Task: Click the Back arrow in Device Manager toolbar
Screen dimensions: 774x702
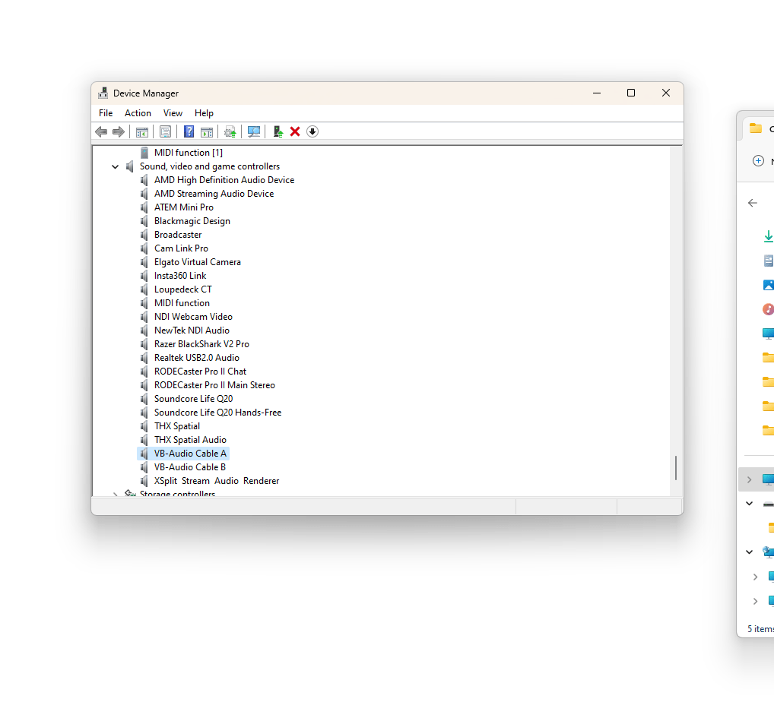Action: click(x=101, y=131)
